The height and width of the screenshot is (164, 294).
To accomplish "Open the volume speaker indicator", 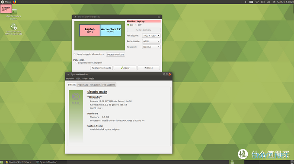I will click(x=268, y=2).
